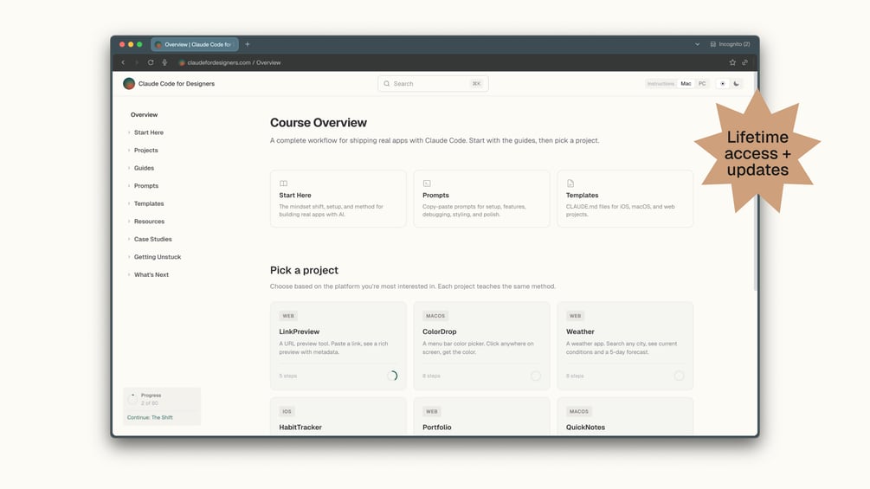870x489 pixels.
Task: Open the ColorDrop project
Action: (481, 345)
